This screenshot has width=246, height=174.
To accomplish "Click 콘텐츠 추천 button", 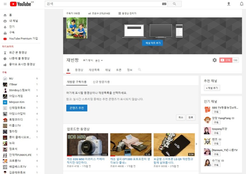I will pos(77,108).
